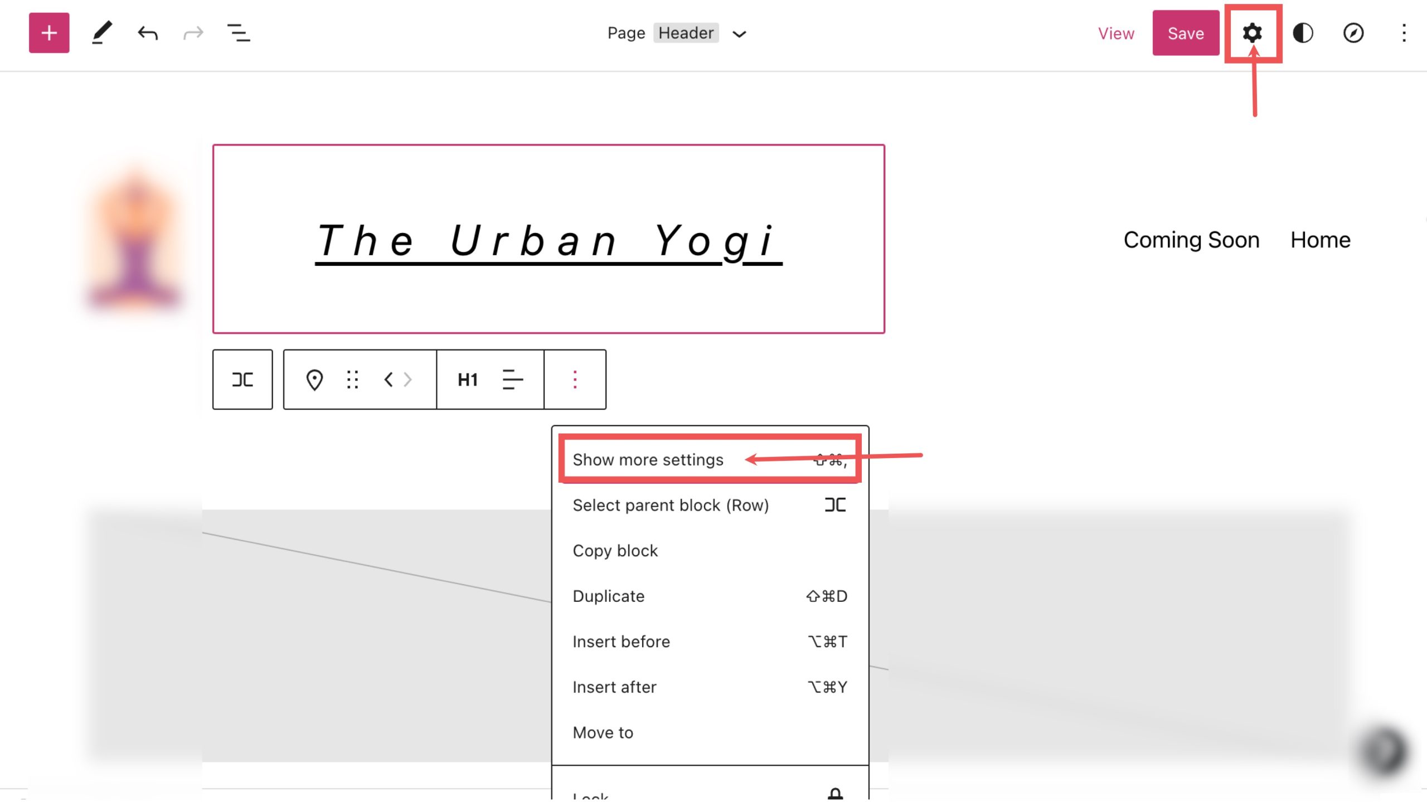Open the List View outline
The width and height of the screenshot is (1427, 802).
(239, 33)
